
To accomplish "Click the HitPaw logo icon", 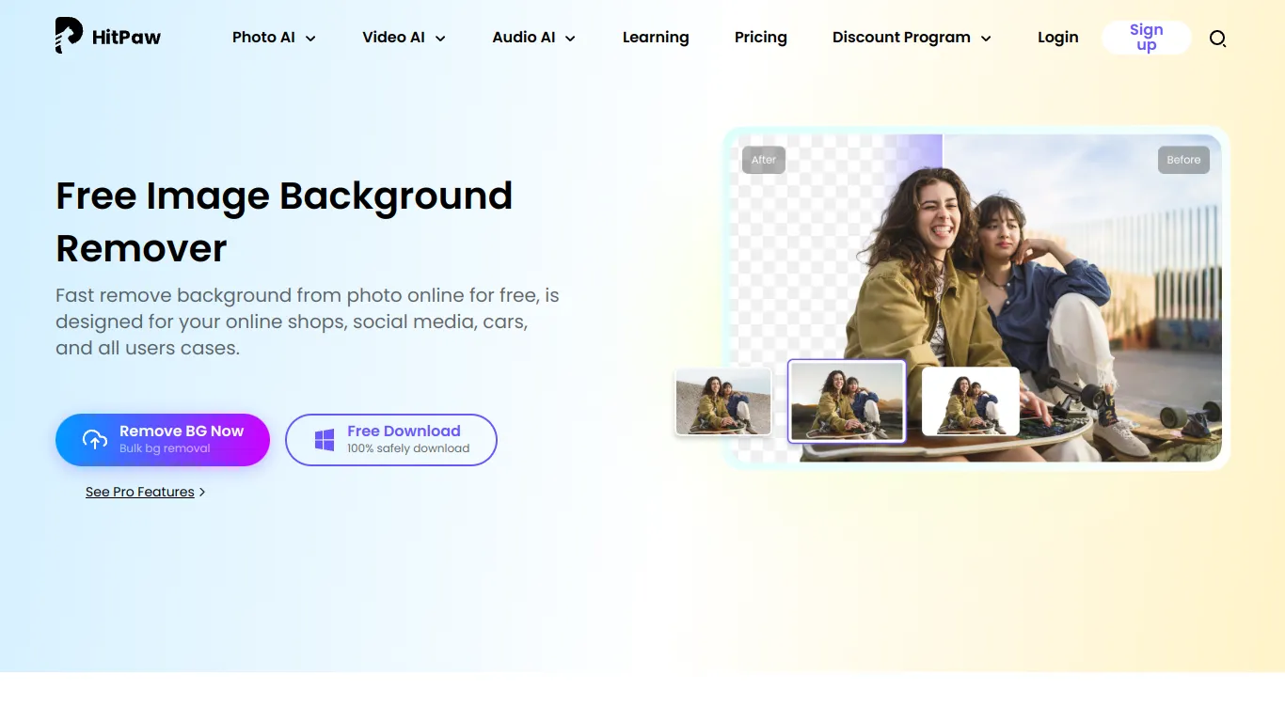I will pyautogui.click(x=69, y=36).
